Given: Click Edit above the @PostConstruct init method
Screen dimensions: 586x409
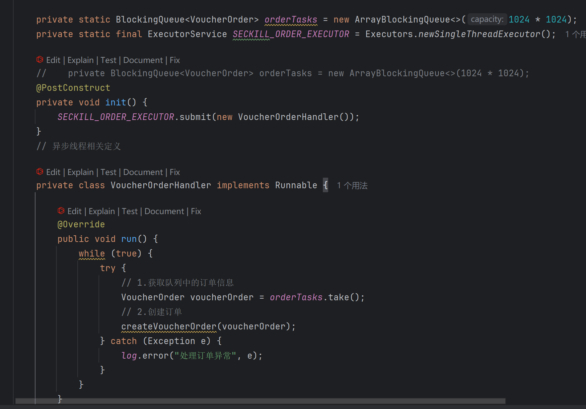Looking at the screenshot, I should [53, 60].
